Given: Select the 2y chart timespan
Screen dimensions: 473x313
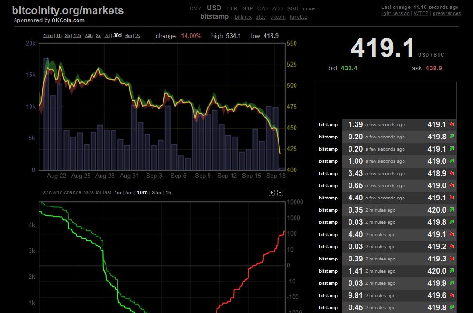Looking at the screenshot, I should (x=138, y=36).
